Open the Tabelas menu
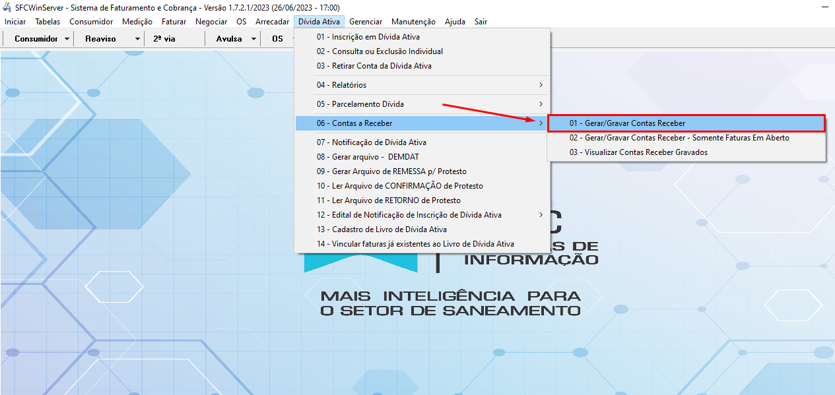Viewport: 835px width, 395px height. click(x=47, y=21)
